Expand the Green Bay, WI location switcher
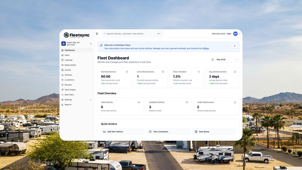Viewport: 302px width, 170px height. [91, 44]
